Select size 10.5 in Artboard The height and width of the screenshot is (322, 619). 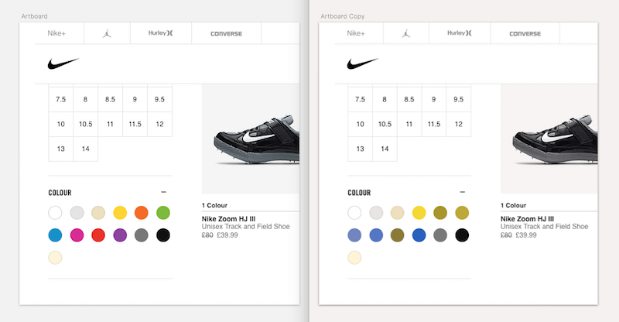pyautogui.click(x=85, y=124)
